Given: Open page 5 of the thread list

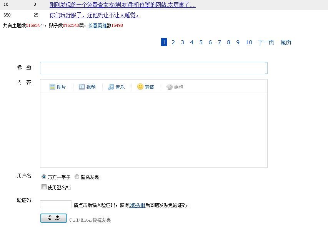Looking at the screenshot, I should 201,42.
